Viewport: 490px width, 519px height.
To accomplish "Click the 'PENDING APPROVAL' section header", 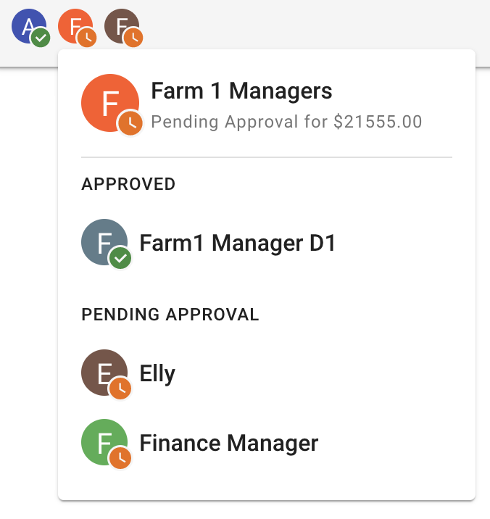I will point(170,315).
